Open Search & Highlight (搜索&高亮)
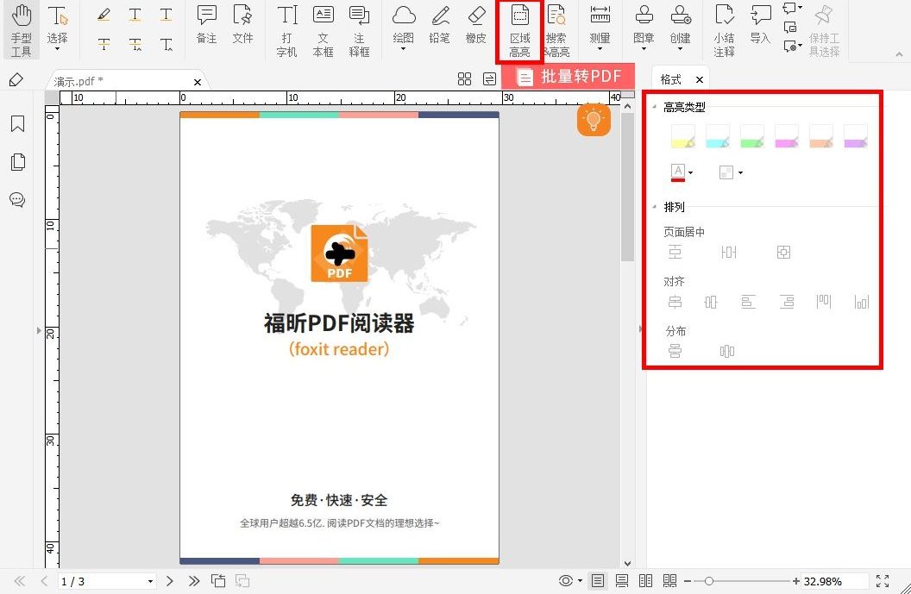This screenshot has height=594, width=911. (x=556, y=31)
